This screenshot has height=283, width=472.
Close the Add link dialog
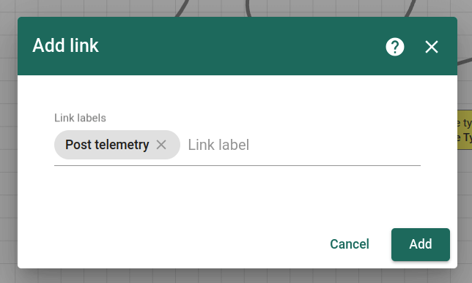[x=432, y=47]
